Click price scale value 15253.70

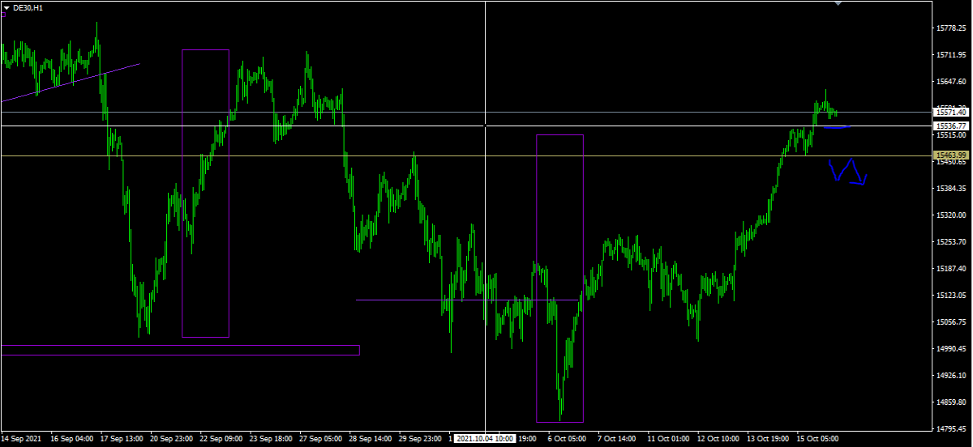coord(951,242)
